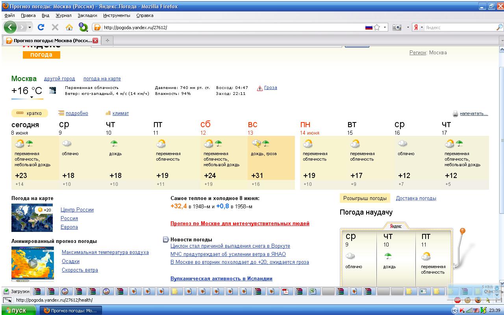Select the Розыгрыш погоды tab
The width and height of the screenshot is (504, 315).
click(x=365, y=198)
